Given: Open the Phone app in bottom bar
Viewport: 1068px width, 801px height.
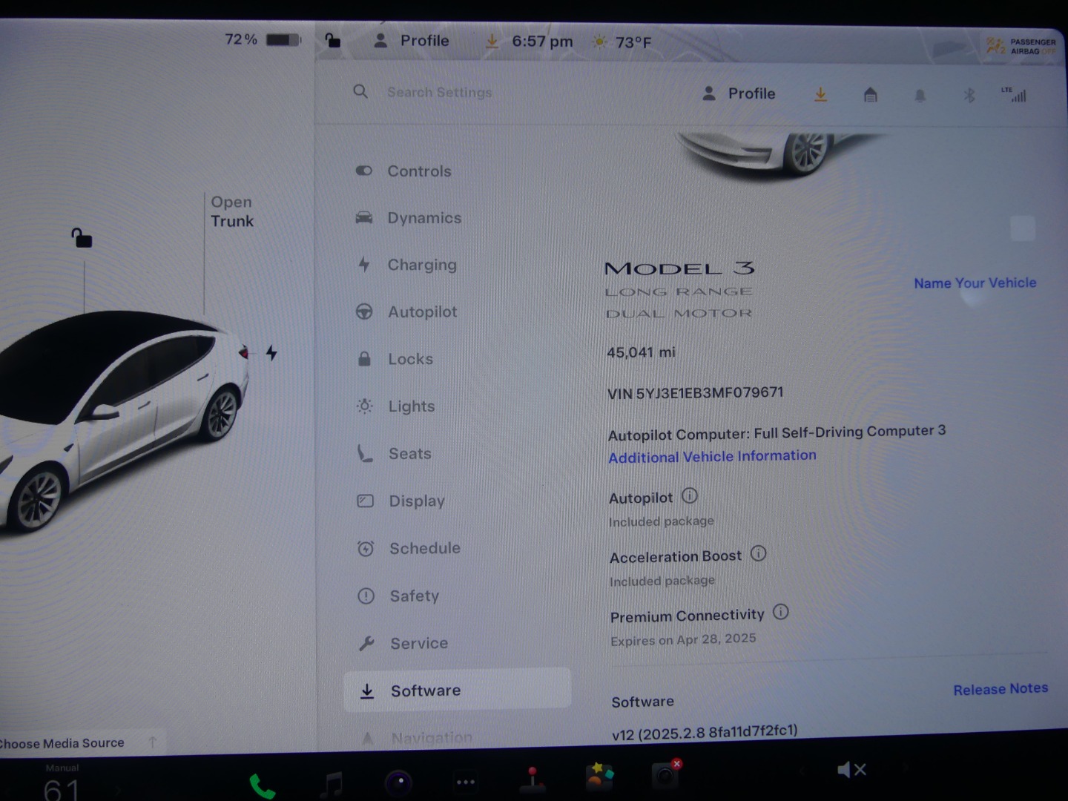Looking at the screenshot, I should coord(262,785).
